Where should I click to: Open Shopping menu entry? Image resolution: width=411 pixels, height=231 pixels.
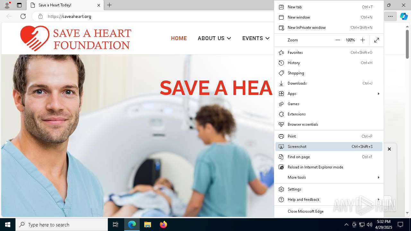coord(329,73)
